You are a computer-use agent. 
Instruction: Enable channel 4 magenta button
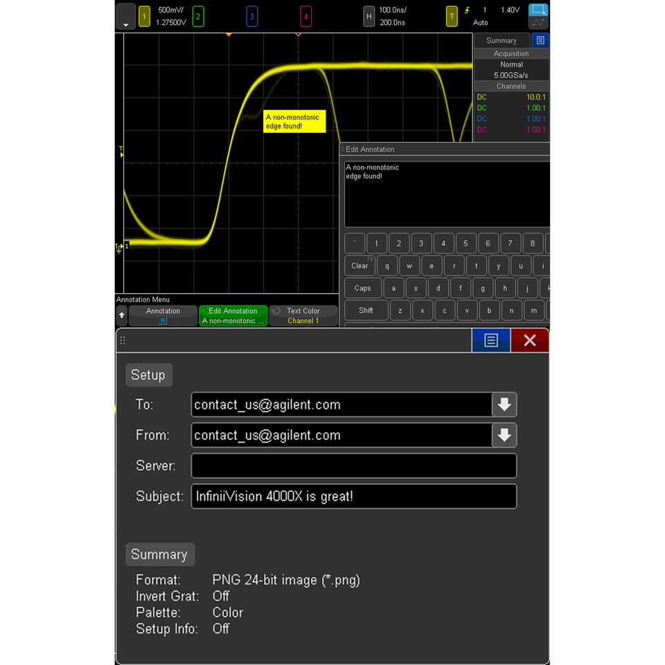tap(305, 17)
